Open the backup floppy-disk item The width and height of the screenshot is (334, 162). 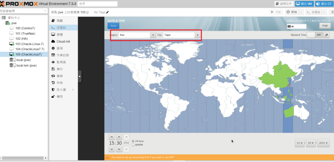(x=59, y=69)
